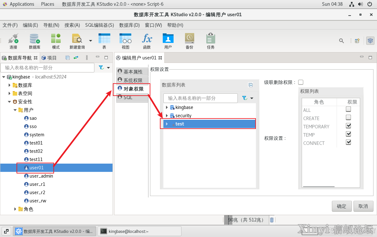The height and width of the screenshot is (237, 377).
Task: Click the open perspective icon in toolbar
Action: tap(357, 41)
